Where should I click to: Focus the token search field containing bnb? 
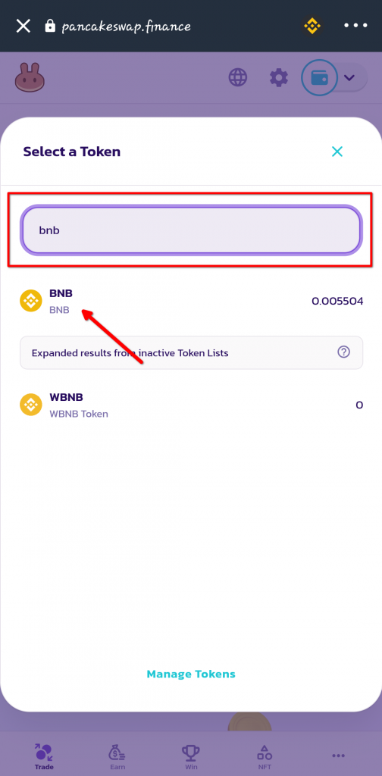tap(191, 230)
